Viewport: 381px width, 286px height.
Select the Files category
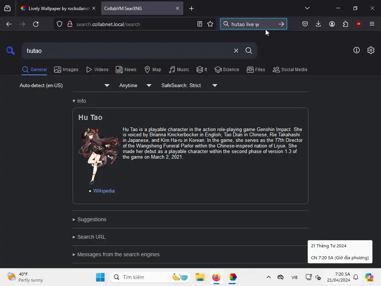pos(256,70)
